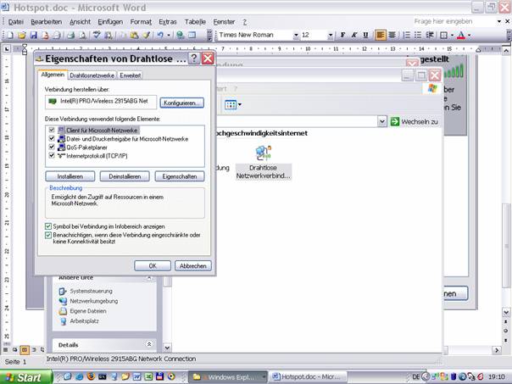Align text left in toolbar
This screenshot has width=512, height=384.
coord(380,35)
